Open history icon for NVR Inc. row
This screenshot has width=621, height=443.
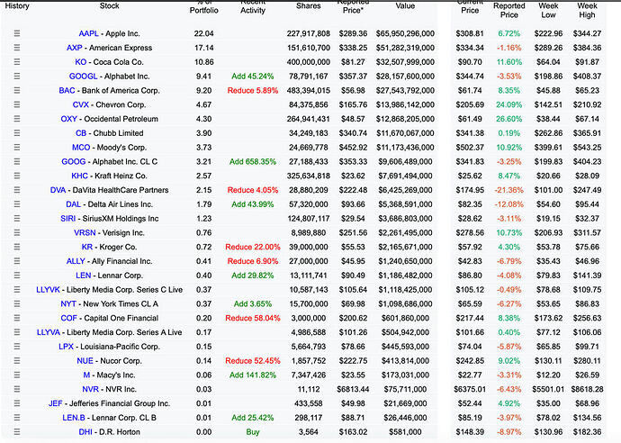point(16,389)
